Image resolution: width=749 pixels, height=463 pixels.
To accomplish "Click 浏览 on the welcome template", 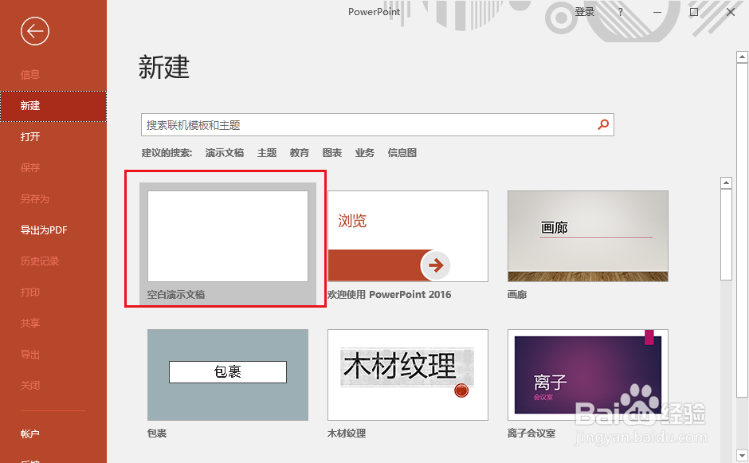I will (x=354, y=221).
